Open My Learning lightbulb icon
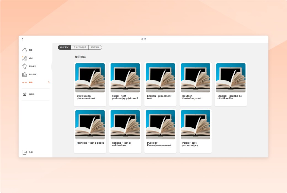This screenshot has width=287, height=193. pyautogui.click(x=25, y=66)
